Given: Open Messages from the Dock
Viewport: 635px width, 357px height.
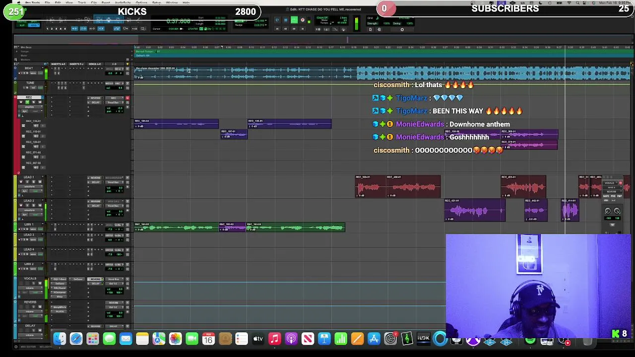Looking at the screenshot, I should (x=109, y=339).
